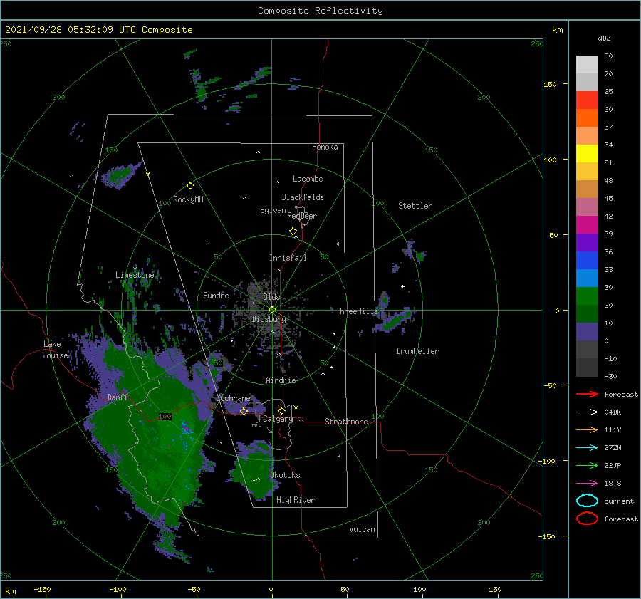Select the blue swatch in the dBZ scale
This screenshot has width=641, height=599.
click(x=587, y=261)
